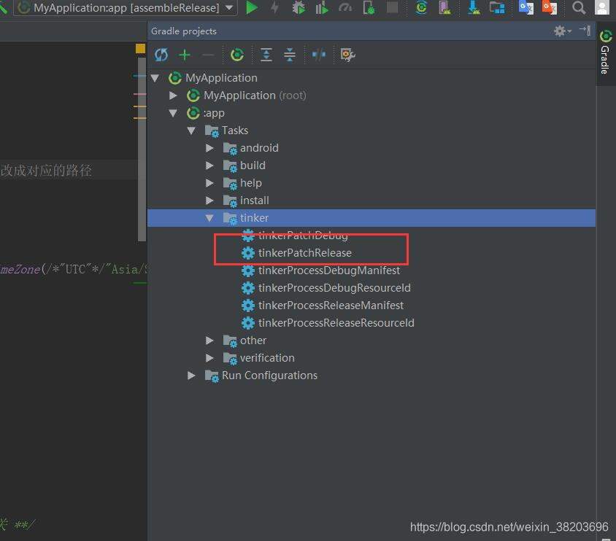Screen dimensions: 616x541
Task: Select tinkerPatchDebug task
Action: 303,236
